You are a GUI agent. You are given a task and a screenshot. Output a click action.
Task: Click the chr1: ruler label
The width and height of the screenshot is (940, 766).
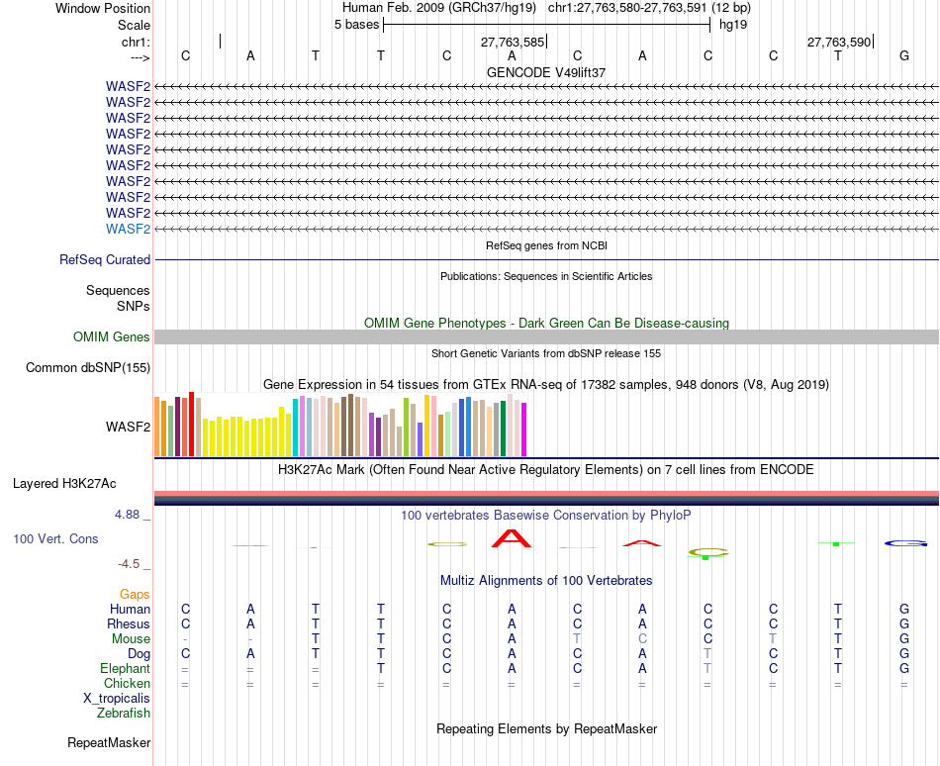[x=137, y=42]
